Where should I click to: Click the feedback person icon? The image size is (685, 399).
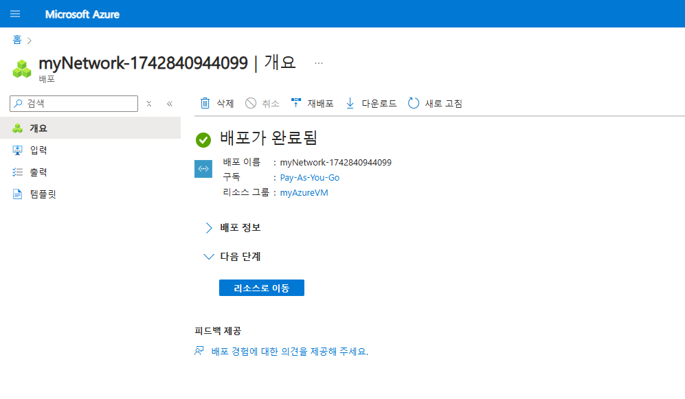point(199,351)
